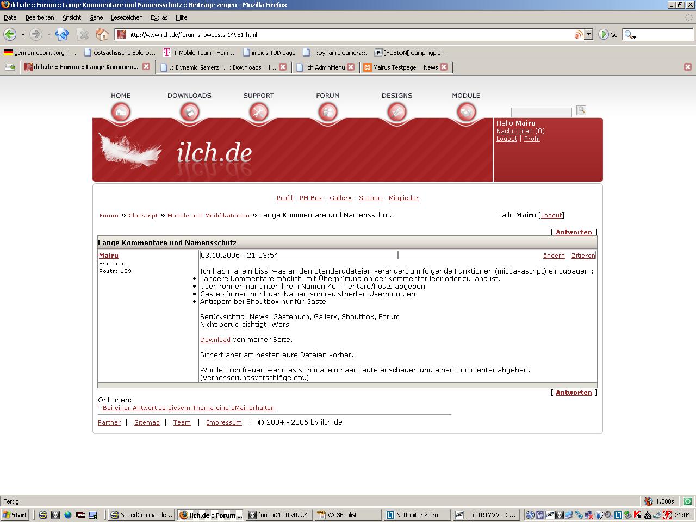
Task: Click Mairu username in post
Action: (x=109, y=256)
